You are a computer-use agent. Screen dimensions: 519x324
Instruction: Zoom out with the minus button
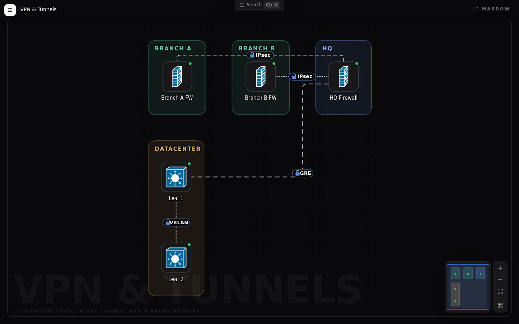pyautogui.click(x=500, y=280)
